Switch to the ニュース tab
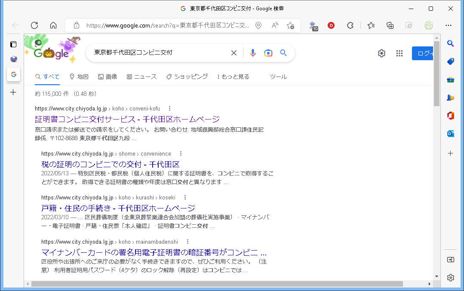 coord(142,77)
